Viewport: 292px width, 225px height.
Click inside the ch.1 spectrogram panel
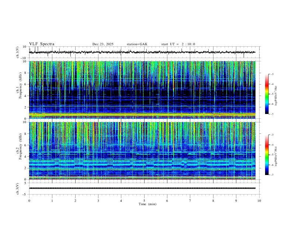coord(142,90)
